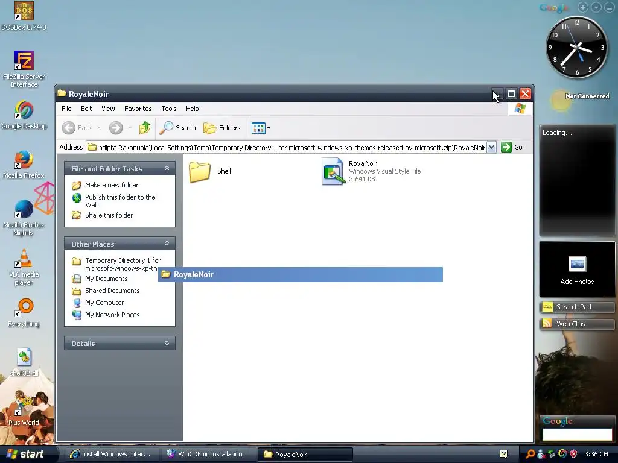The width and height of the screenshot is (618, 463).
Task: Select VLC media player desktop icon
Action: pos(24,267)
